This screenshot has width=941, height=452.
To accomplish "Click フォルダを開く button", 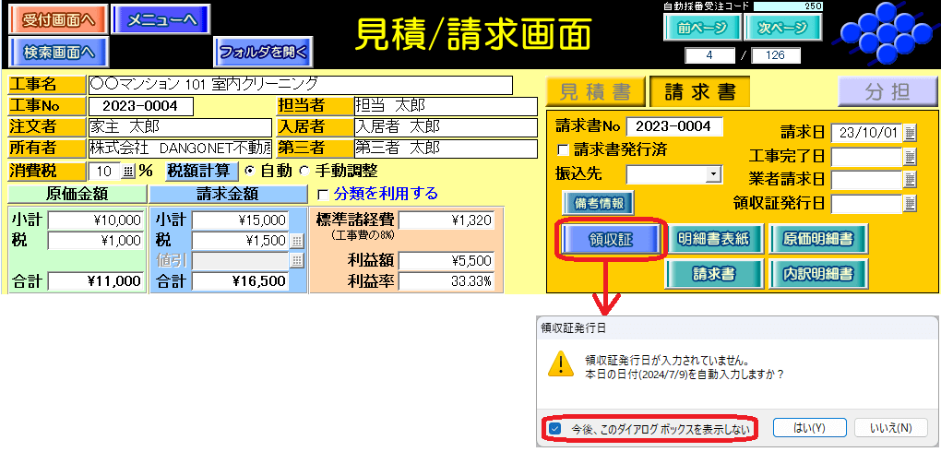I will click(x=264, y=52).
